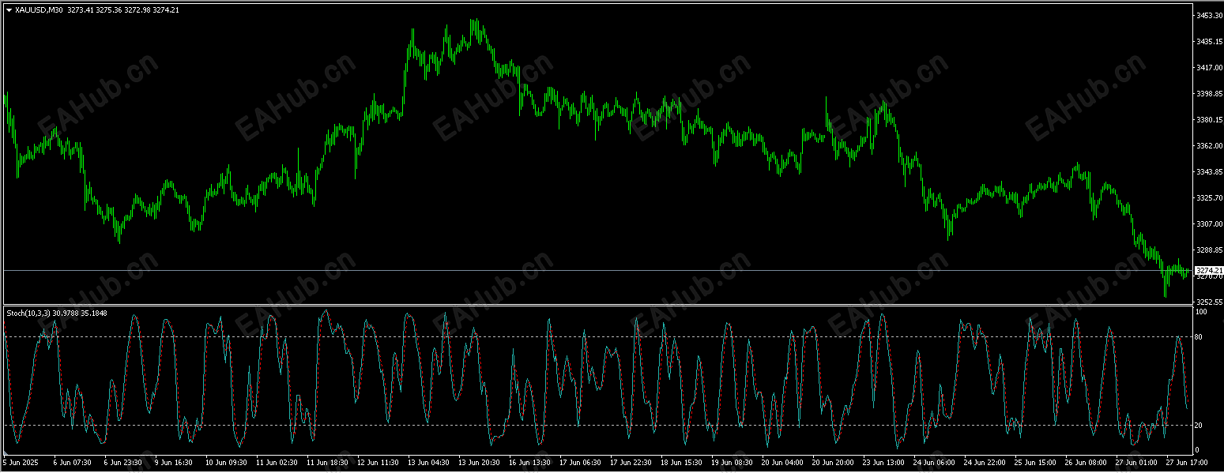Click the 3362.00 price axis label

[x=1208, y=146]
